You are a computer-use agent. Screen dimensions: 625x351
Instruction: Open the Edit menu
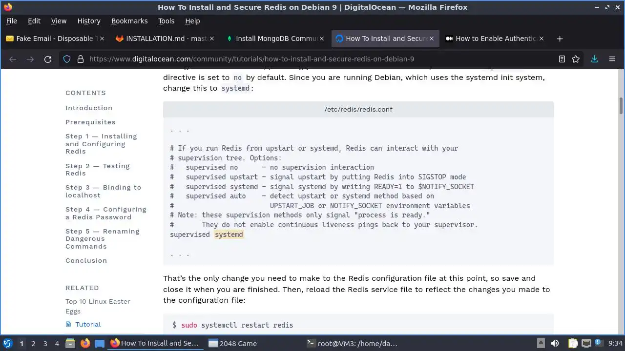click(34, 21)
